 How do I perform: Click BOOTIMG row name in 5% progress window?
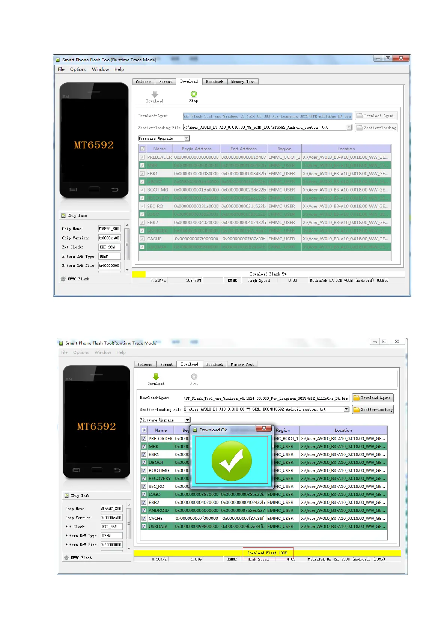click(158, 190)
